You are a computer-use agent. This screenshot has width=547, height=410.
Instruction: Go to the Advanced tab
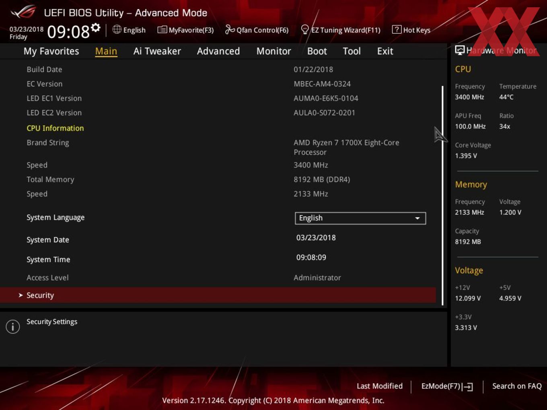point(218,51)
